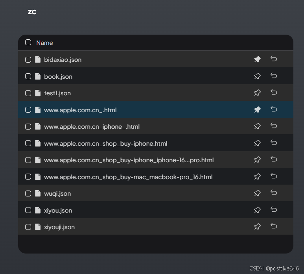Pin the iphone-16...pro.html file
Image resolution: width=304 pixels, height=274 pixels.
point(257,160)
